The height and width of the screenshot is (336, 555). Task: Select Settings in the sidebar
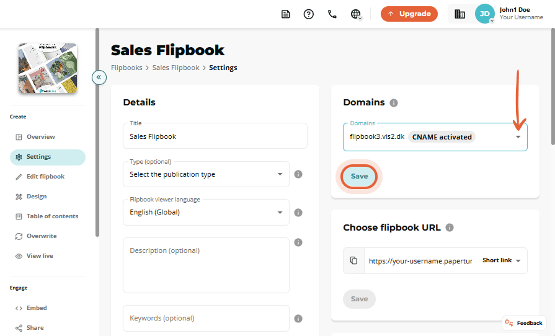[47, 157]
